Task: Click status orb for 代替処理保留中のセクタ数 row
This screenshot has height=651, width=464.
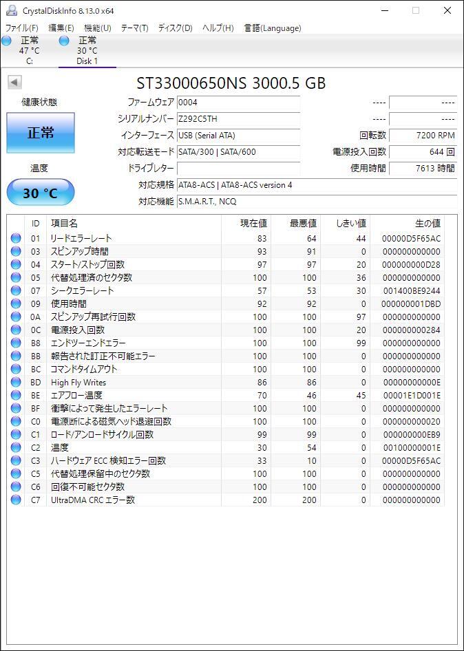Action: coord(16,473)
